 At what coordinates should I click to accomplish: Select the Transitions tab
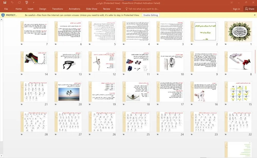click(x=58, y=9)
